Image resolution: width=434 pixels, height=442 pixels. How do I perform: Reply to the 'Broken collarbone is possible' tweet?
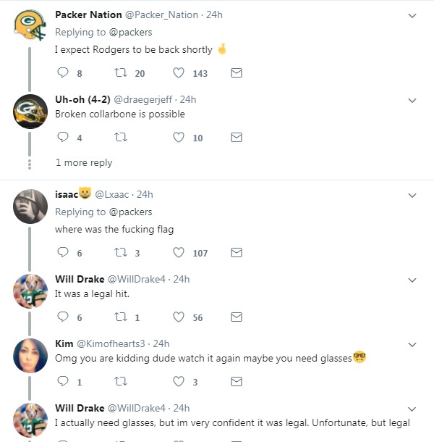62,138
